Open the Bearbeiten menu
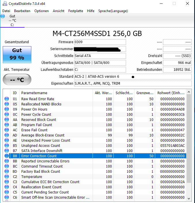 [x=22, y=11]
